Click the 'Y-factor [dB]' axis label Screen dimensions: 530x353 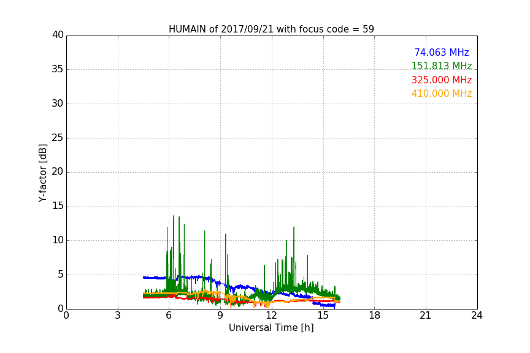point(42,173)
